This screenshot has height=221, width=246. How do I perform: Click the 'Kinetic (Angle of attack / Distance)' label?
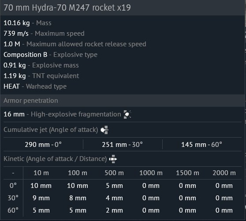click(x=55, y=159)
